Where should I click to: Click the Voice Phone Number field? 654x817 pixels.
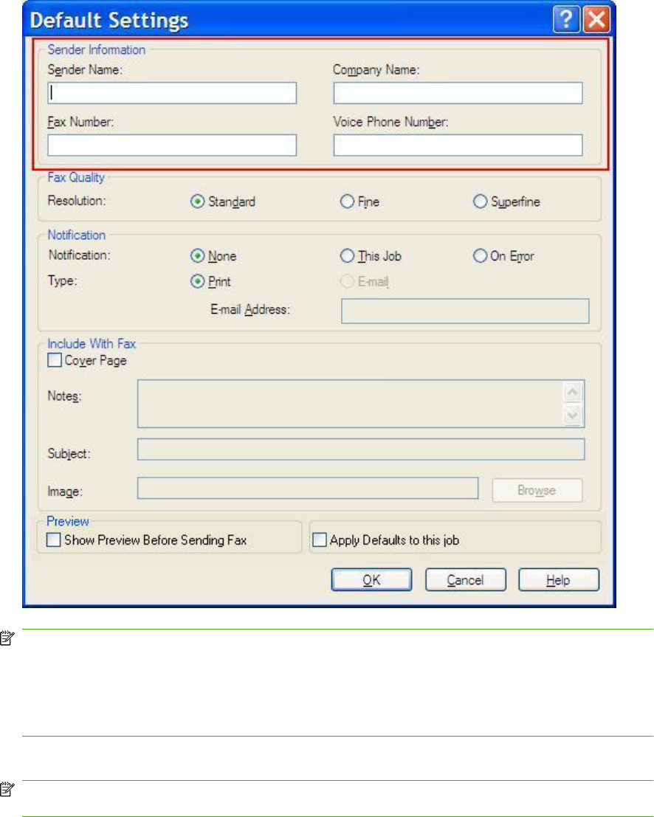[x=458, y=145]
